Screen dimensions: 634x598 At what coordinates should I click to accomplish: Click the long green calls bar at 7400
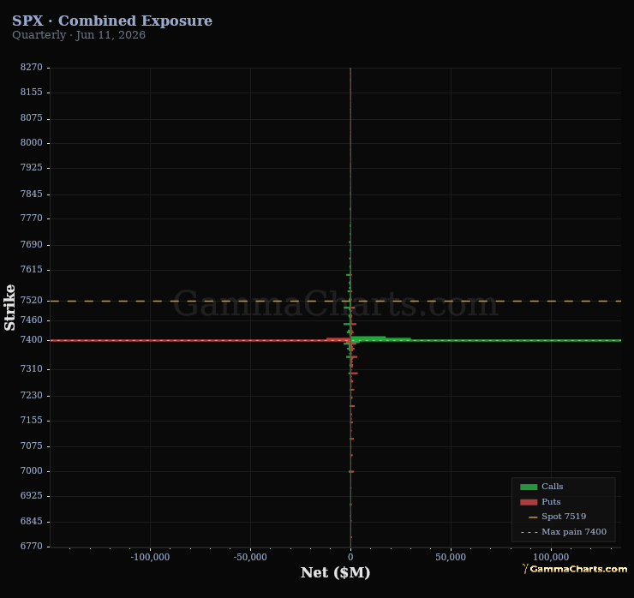486,340
